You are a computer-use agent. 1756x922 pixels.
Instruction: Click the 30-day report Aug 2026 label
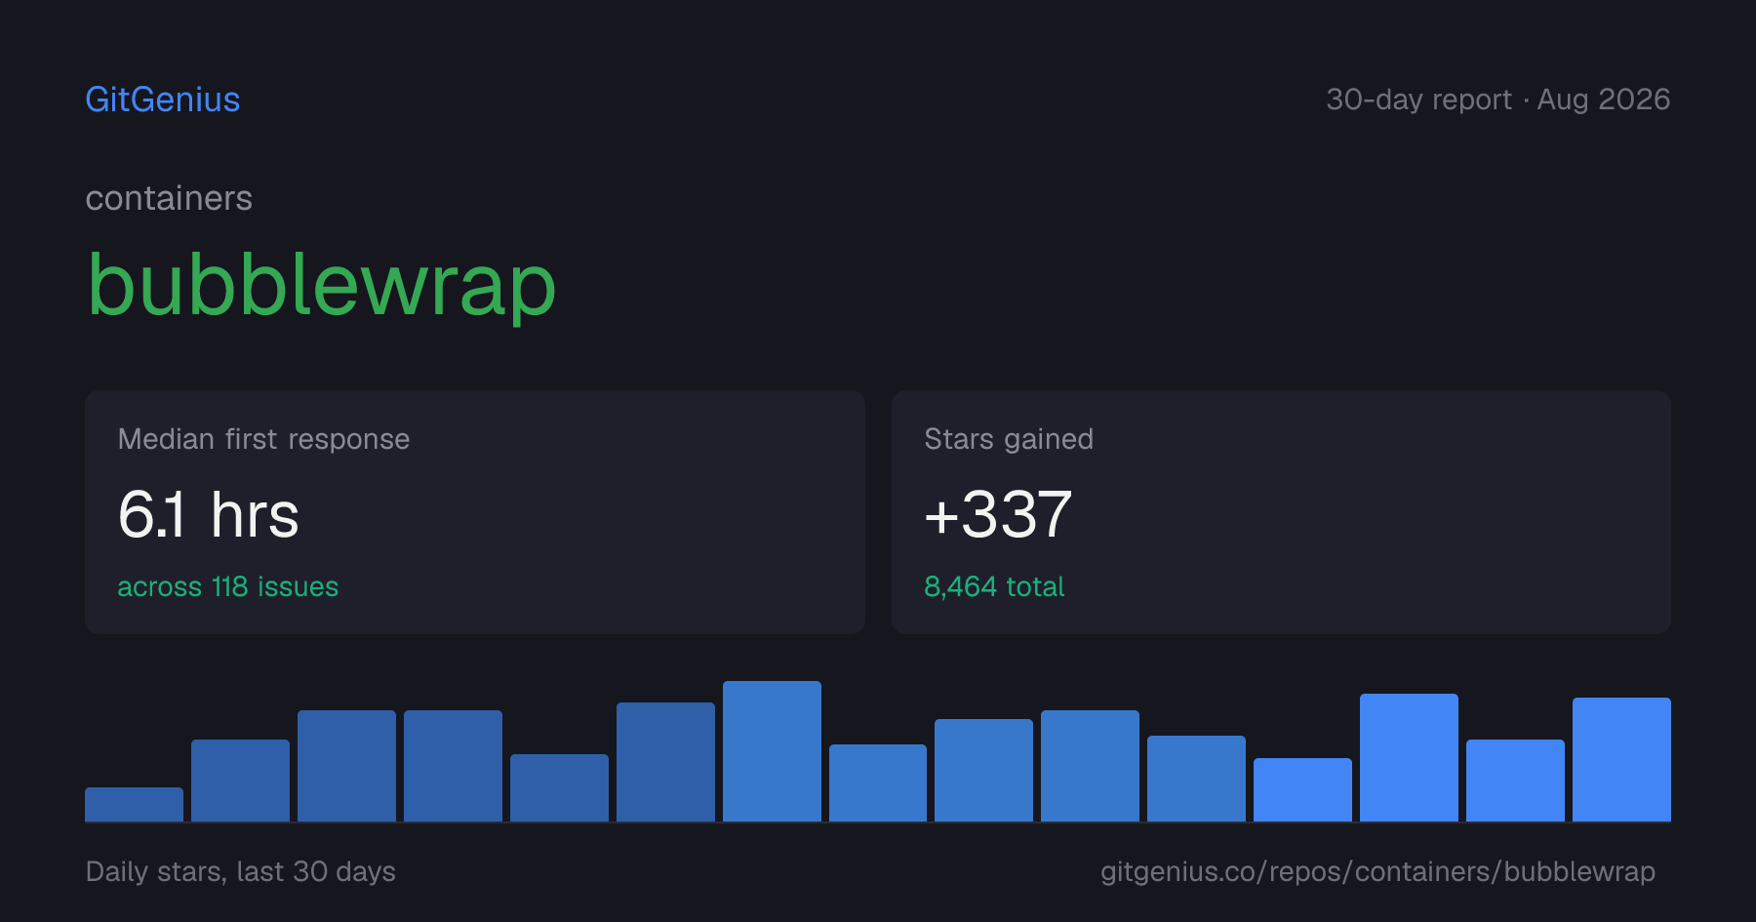pos(1497,100)
